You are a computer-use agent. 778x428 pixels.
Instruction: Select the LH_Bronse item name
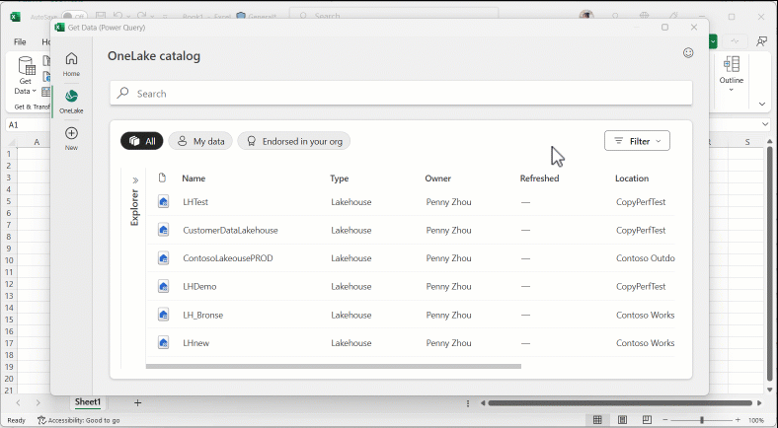203,315
